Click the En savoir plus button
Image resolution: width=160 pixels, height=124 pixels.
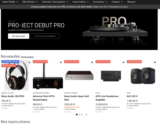pos(19,36)
